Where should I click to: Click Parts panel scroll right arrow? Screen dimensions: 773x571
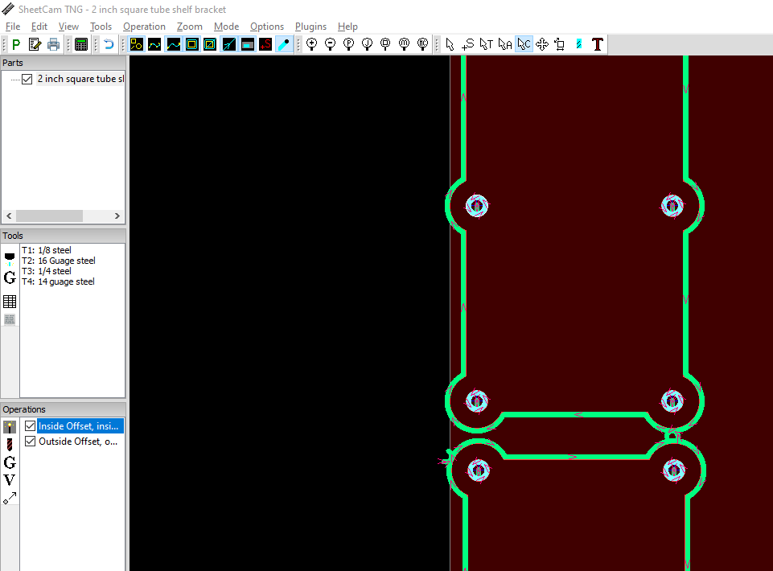click(117, 216)
